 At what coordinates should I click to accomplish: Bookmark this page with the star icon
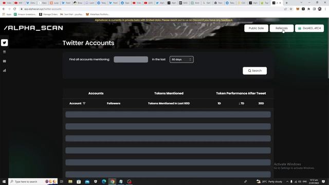pyautogui.click(x=291, y=9)
